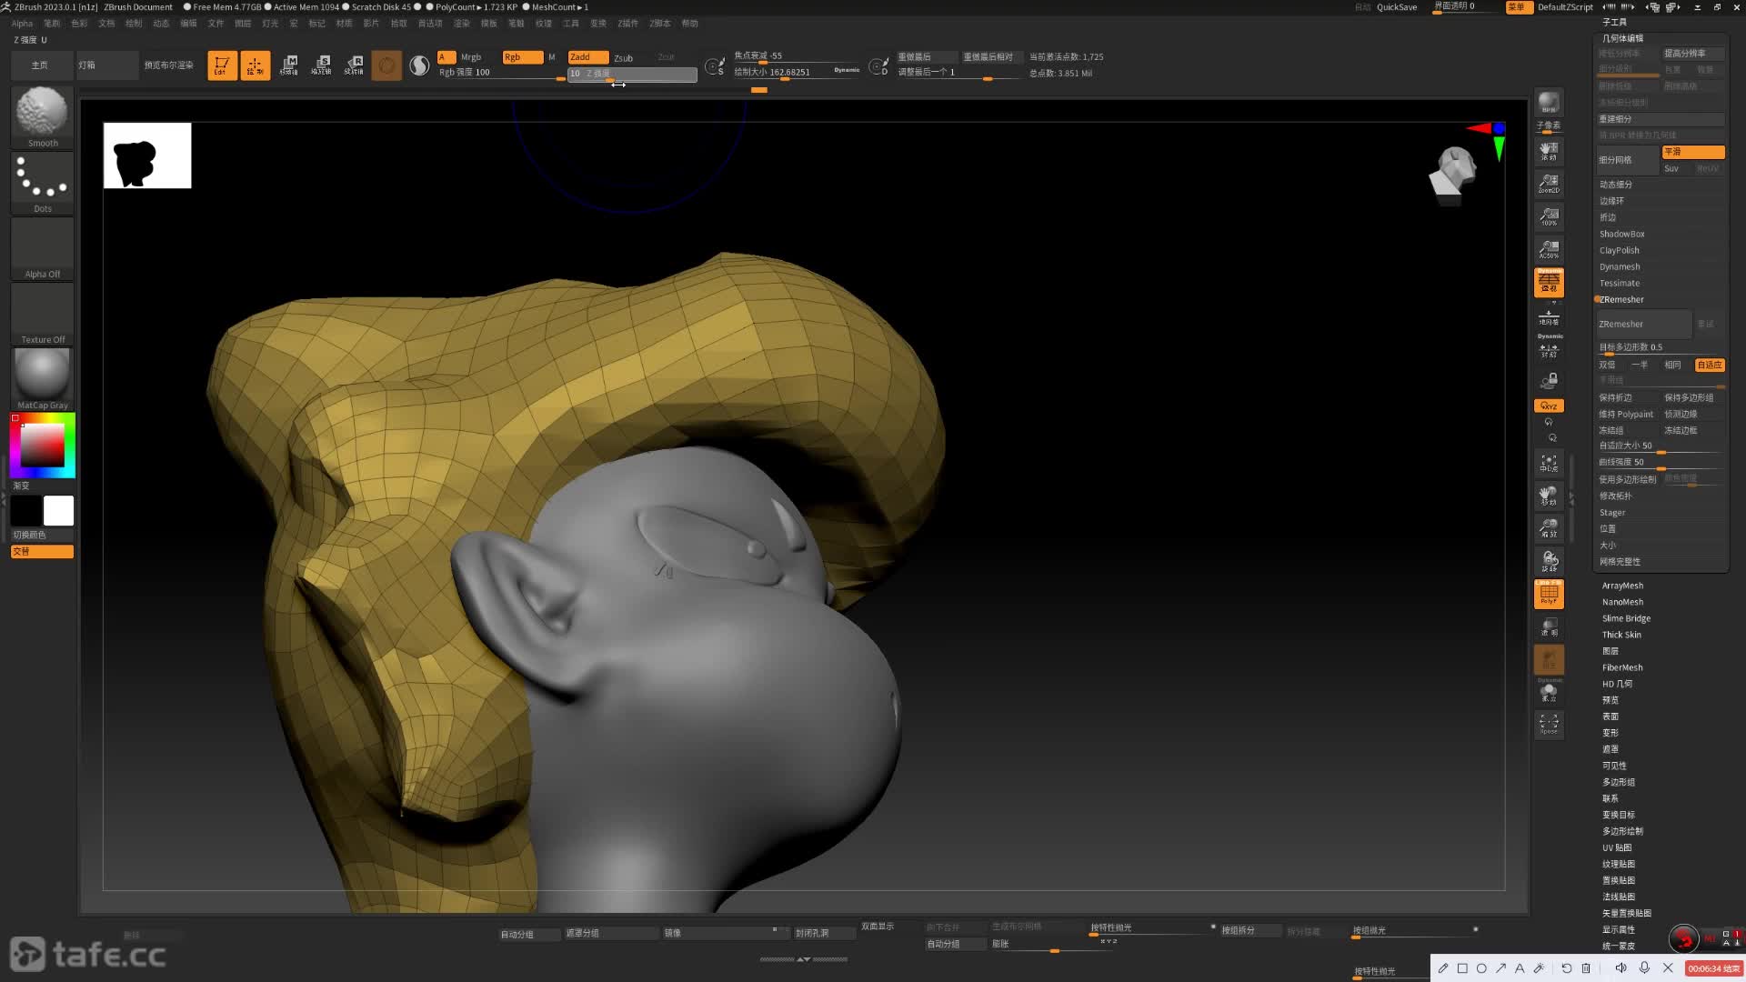Click the AC50% half size icon
This screenshot has height=982, width=1746.
[x=1549, y=249]
